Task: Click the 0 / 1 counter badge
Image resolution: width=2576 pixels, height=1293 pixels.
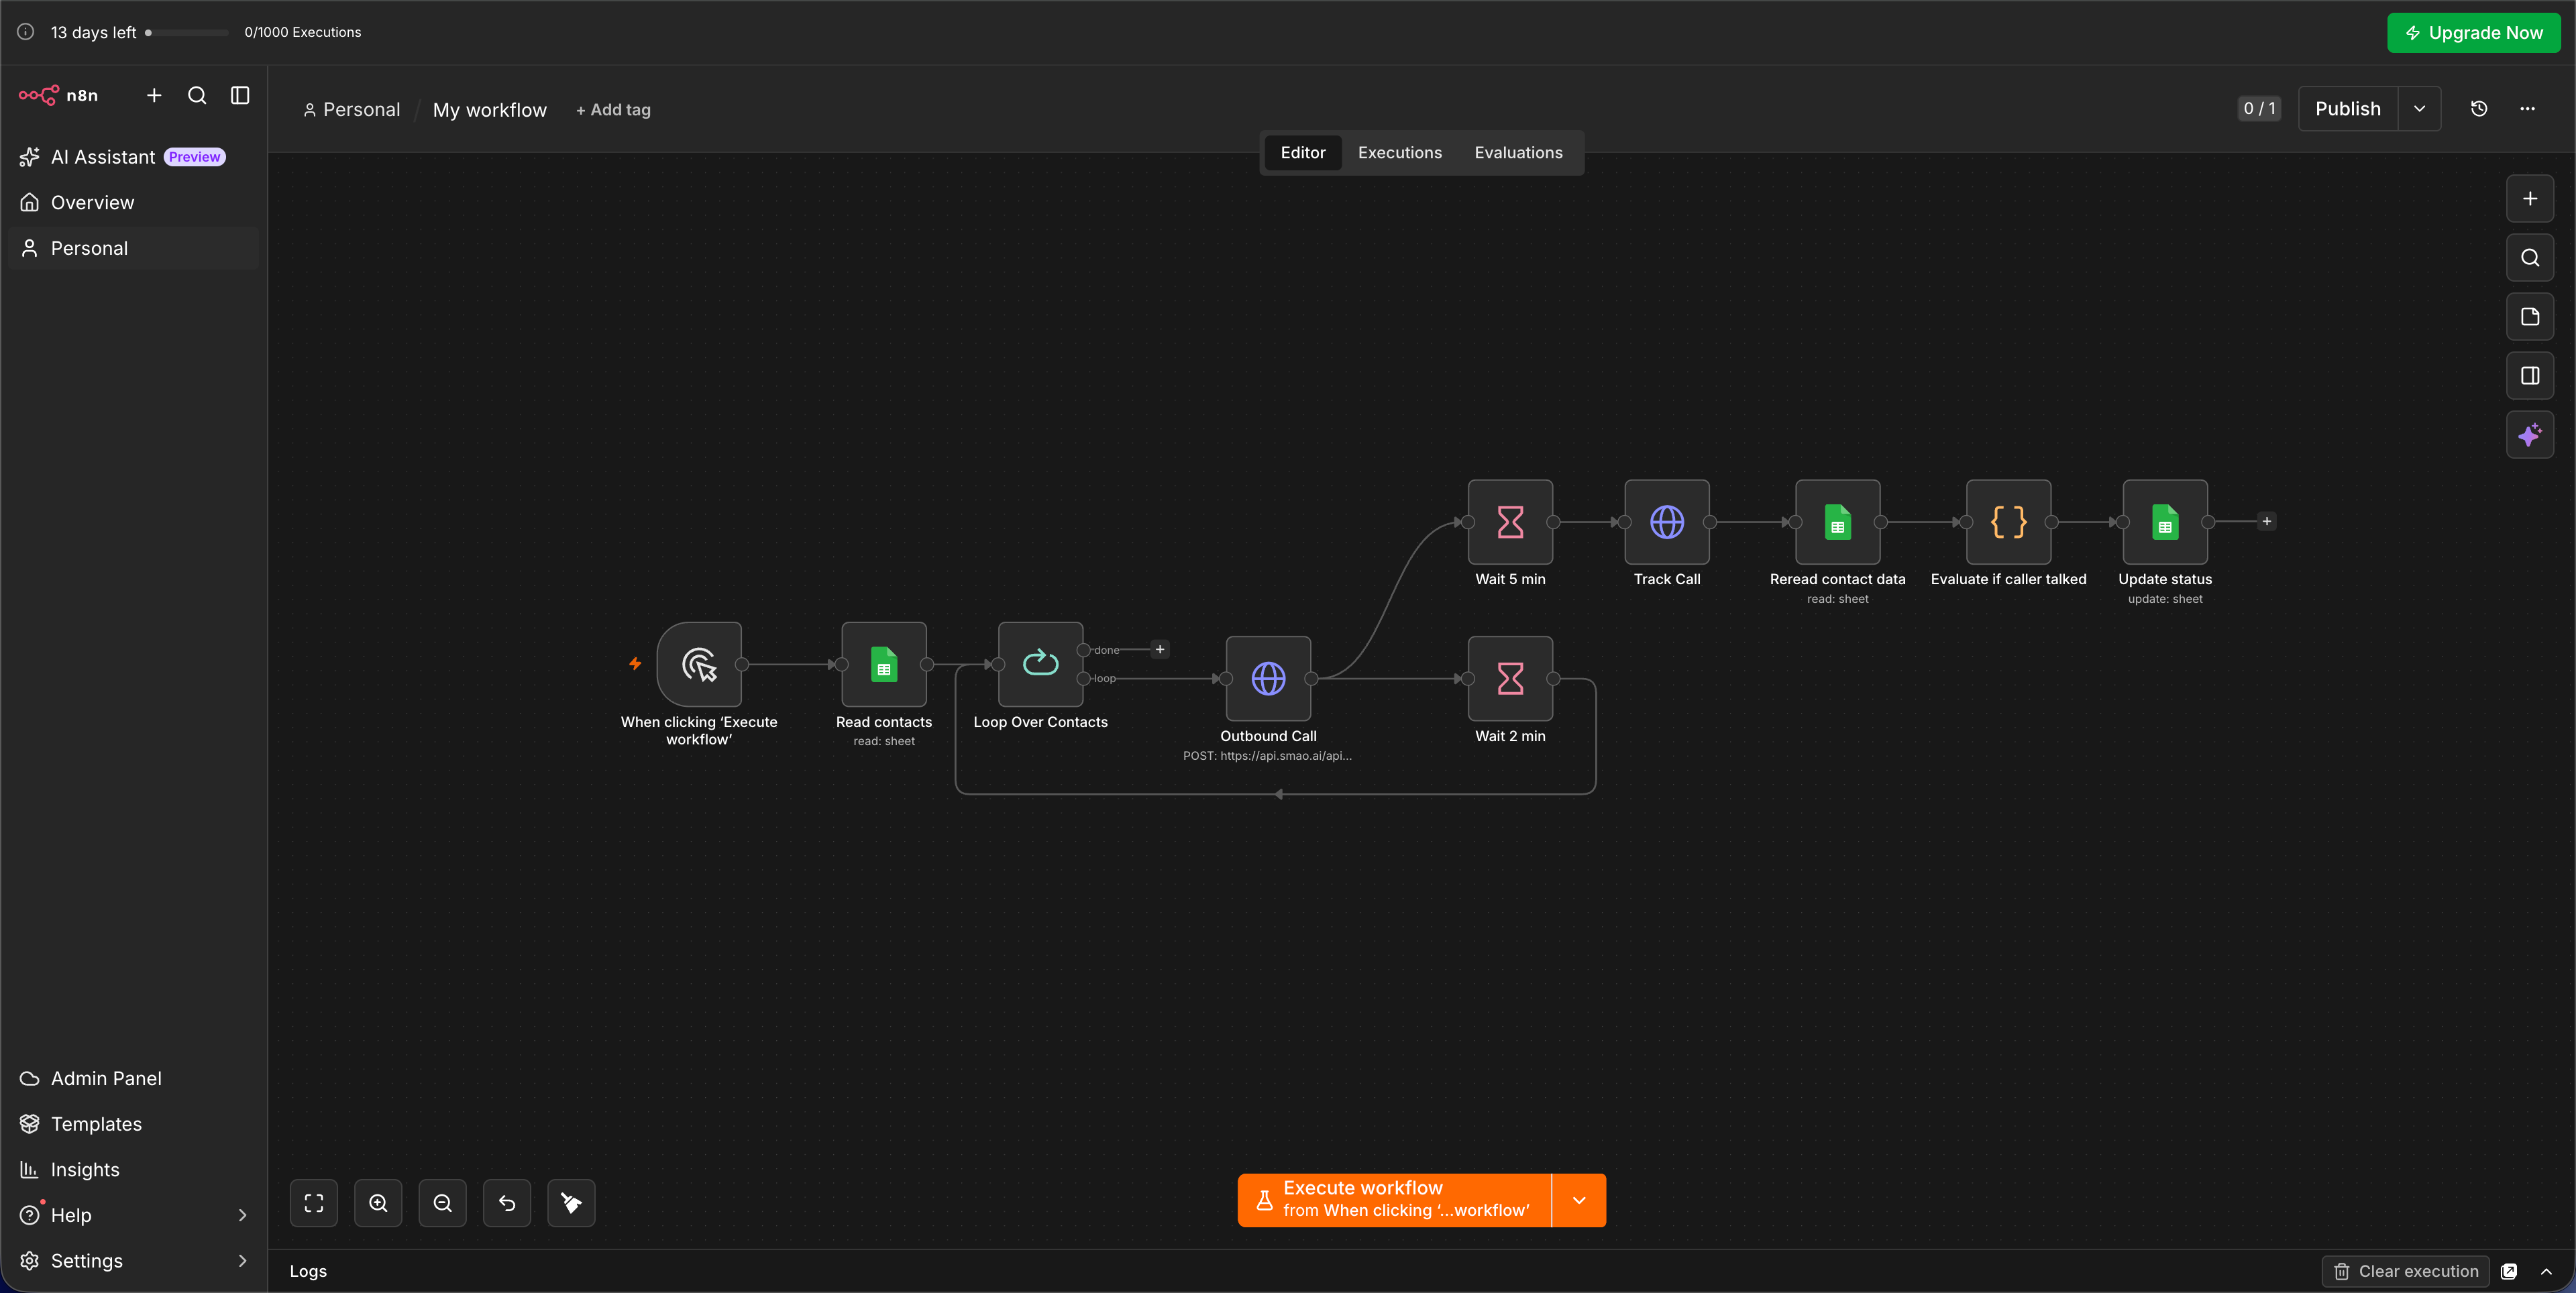Action: click(2259, 109)
